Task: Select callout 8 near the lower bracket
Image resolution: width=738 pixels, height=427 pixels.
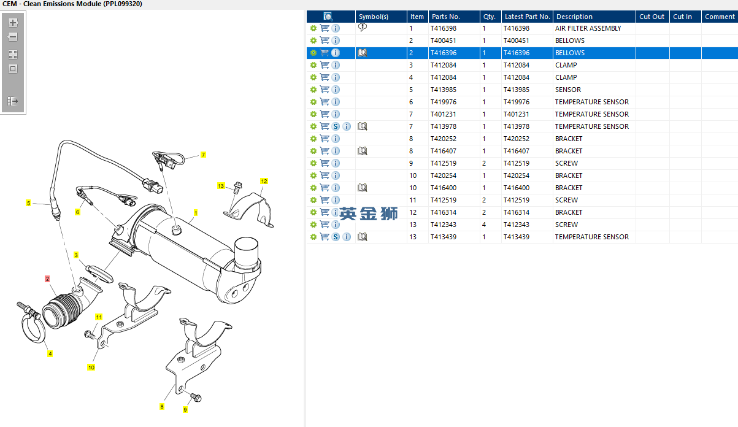Action: (x=162, y=406)
